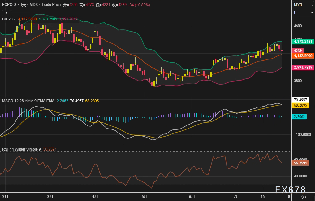This screenshot has width=315, height=201.
Task: Select the BB 20 2 indicator label
Action: click(9, 19)
